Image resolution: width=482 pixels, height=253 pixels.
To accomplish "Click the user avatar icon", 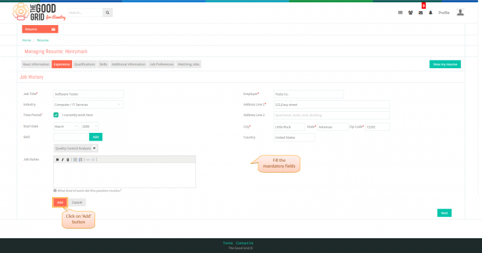I will [x=460, y=12].
